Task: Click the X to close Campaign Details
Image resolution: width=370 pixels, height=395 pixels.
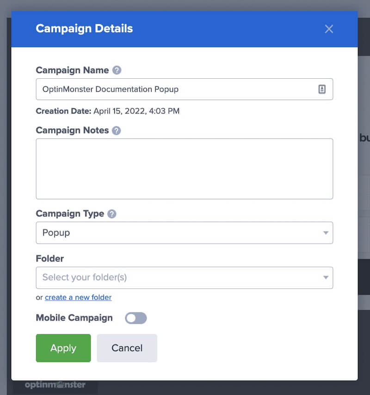Action: [x=329, y=29]
